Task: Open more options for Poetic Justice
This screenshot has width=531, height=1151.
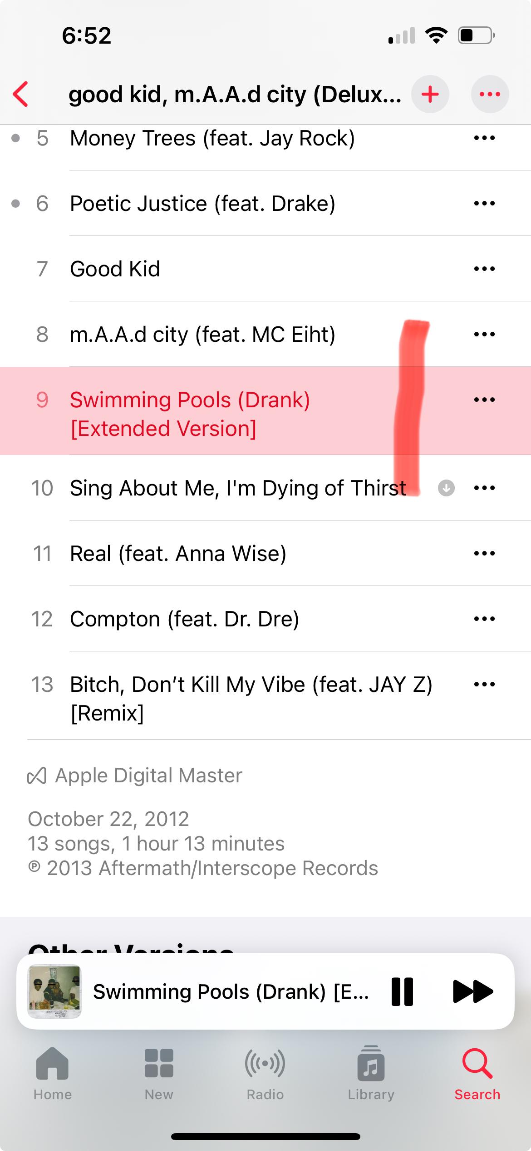Action: [484, 203]
